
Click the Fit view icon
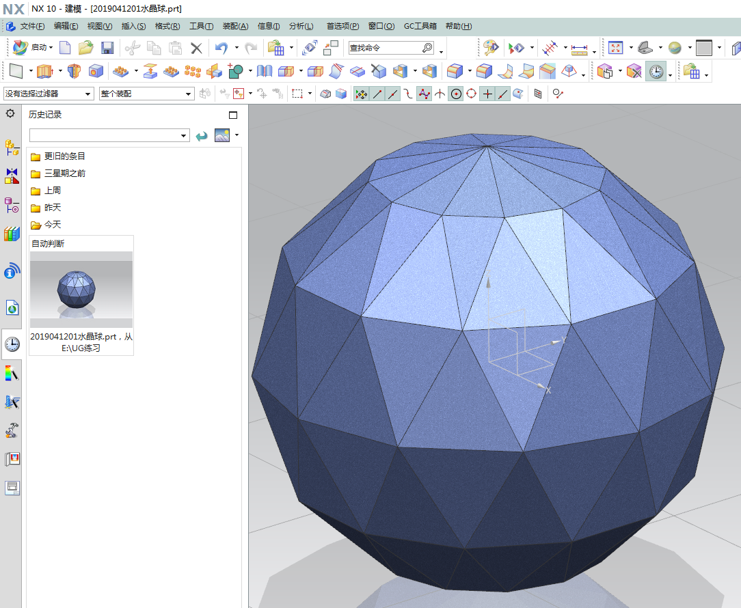click(x=615, y=47)
